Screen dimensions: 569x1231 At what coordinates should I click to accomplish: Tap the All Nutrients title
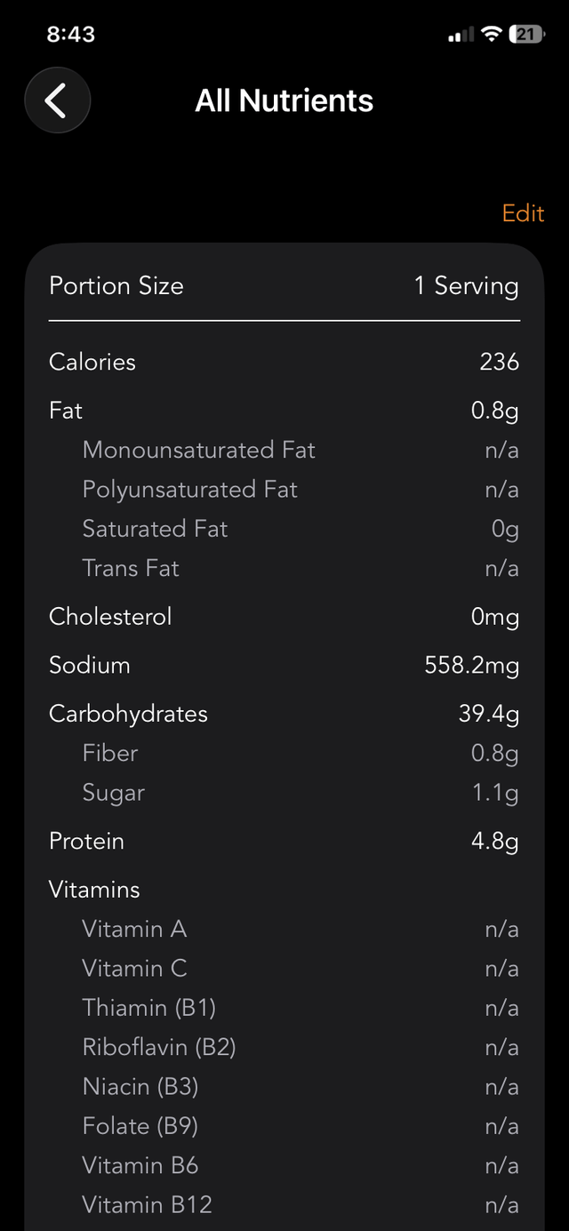pyautogui.click(x=284, y=100)
